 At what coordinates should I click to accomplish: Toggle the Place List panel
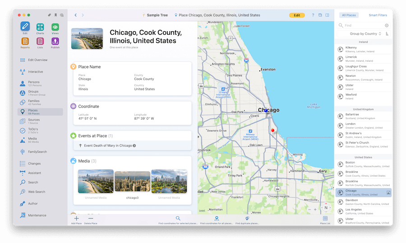(325, 220)
